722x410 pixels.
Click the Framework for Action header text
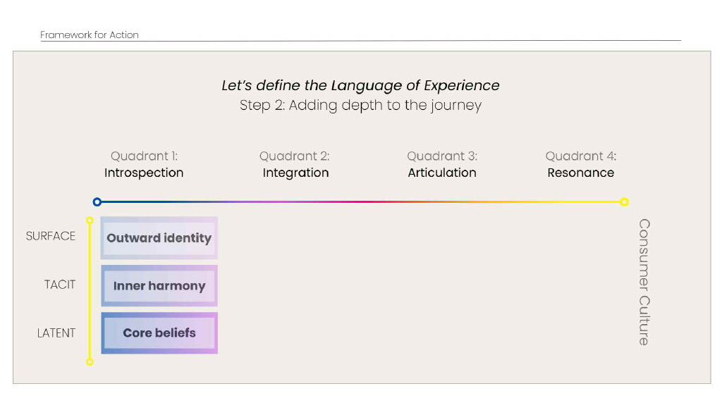click(x=90, y=35)
